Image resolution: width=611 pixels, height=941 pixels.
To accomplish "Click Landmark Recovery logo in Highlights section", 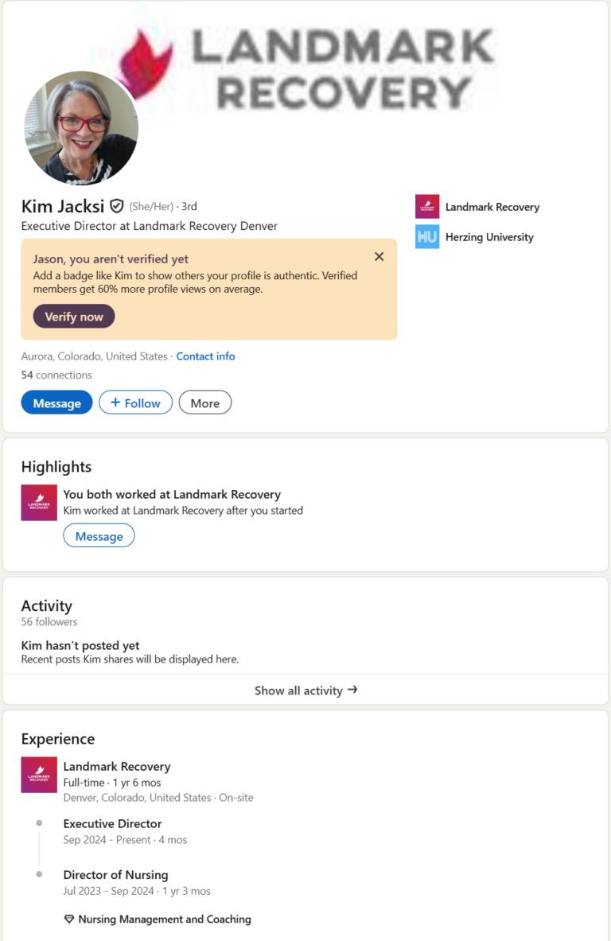I will tap(39, 503).
